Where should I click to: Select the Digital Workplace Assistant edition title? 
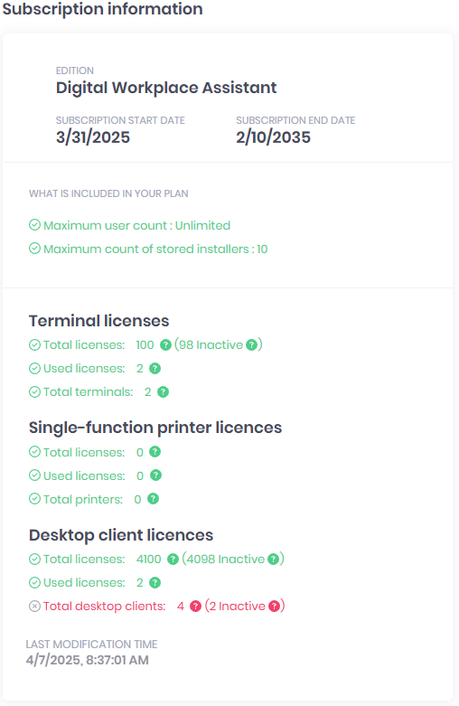coord(166,88)
